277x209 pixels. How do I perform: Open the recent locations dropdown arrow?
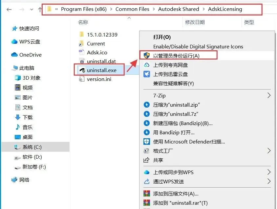click(32, 10)
